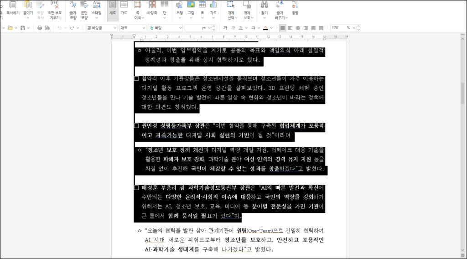
Task: Click the save diskette icon
Action: coord(23,28)
